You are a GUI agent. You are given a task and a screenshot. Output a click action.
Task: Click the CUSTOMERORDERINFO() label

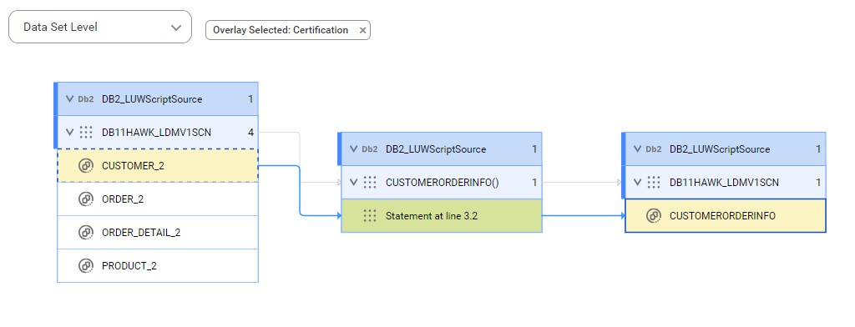(x=443, y=183)
